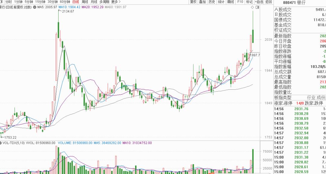Image resolution: width=326 pixels, height=174 pixels.
Task: Select the MA5: 2005.97 indicator label
Action: [47, 7]
